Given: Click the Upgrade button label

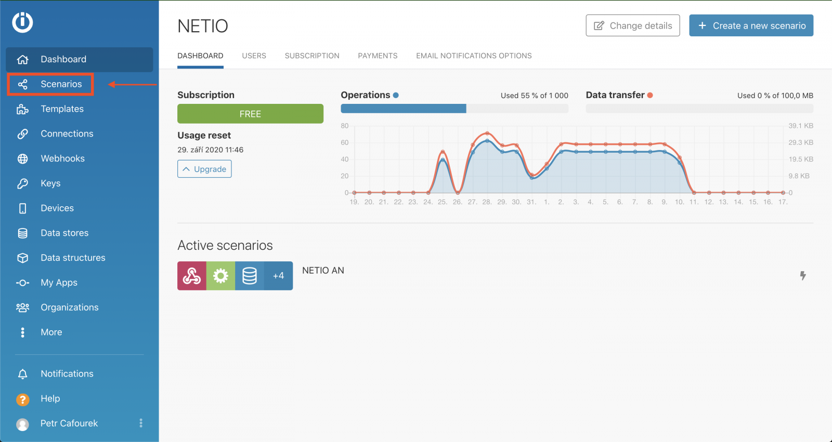Looking at the screenshot, I should tap(210, 169).
